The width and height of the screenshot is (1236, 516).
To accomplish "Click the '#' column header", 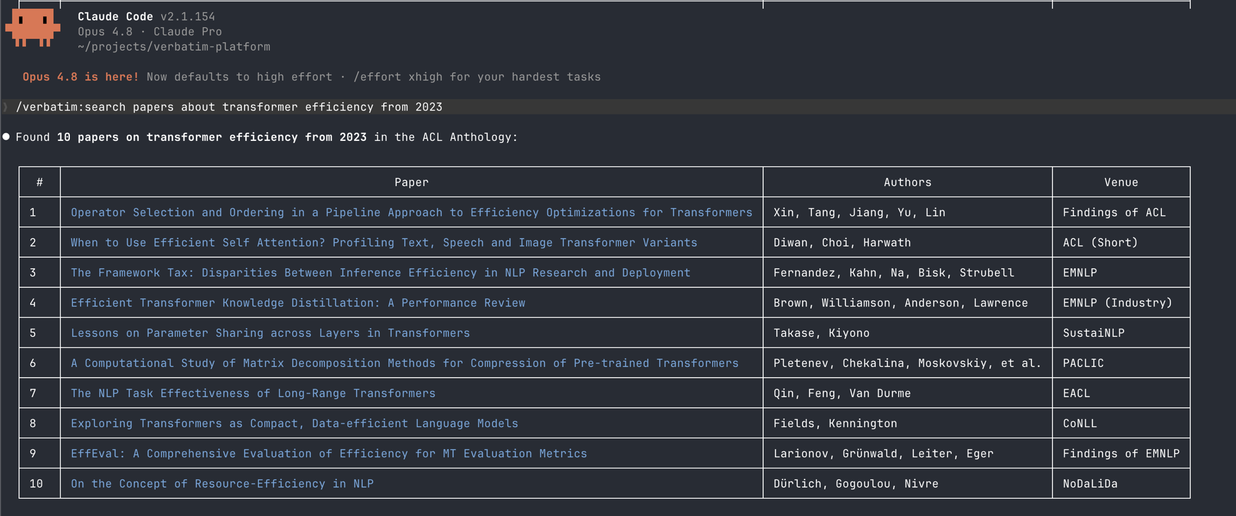I will pos(40,182).
